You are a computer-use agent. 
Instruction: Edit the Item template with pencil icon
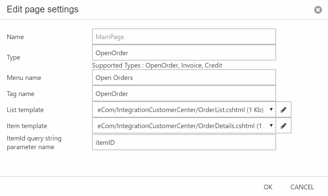(x=283, y=126)
